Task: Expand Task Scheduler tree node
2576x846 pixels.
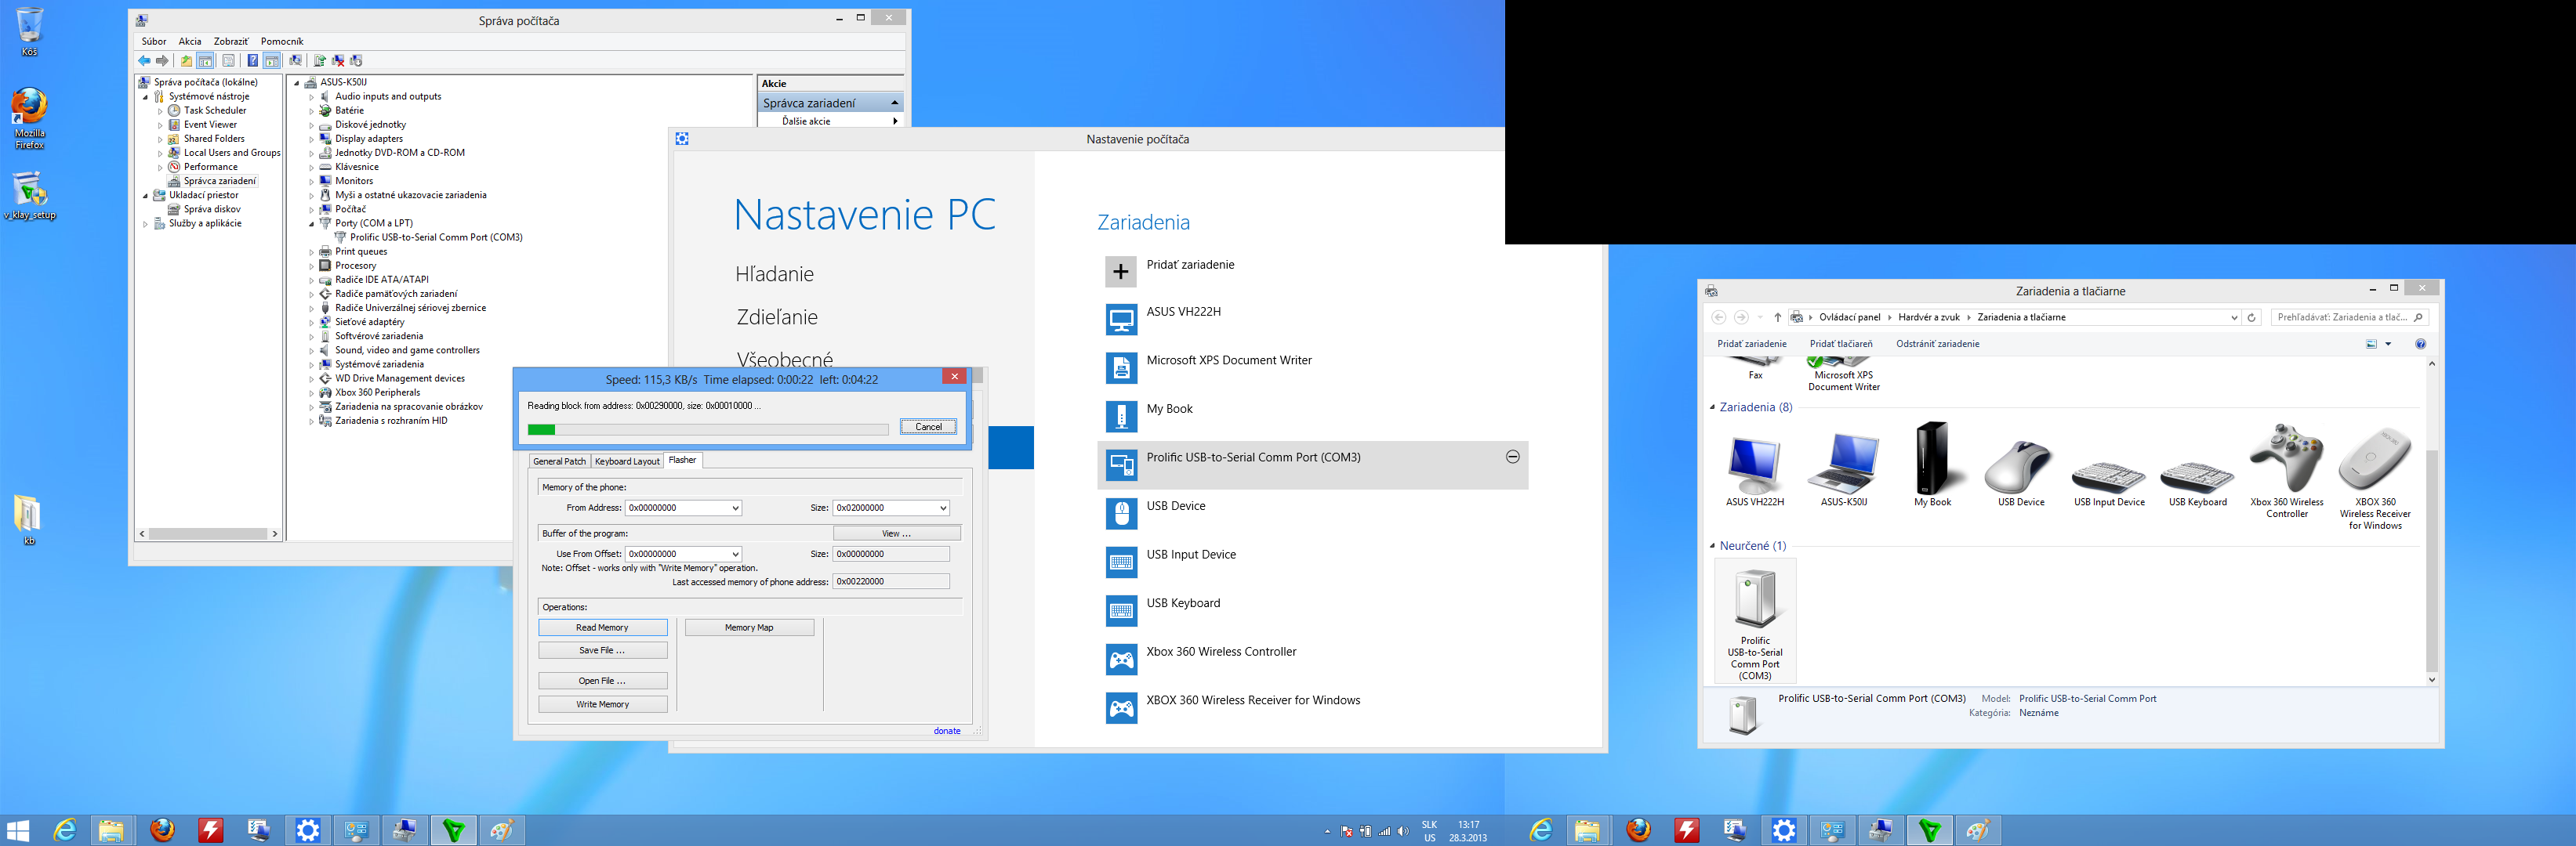Action: click(x=160, y=111)
